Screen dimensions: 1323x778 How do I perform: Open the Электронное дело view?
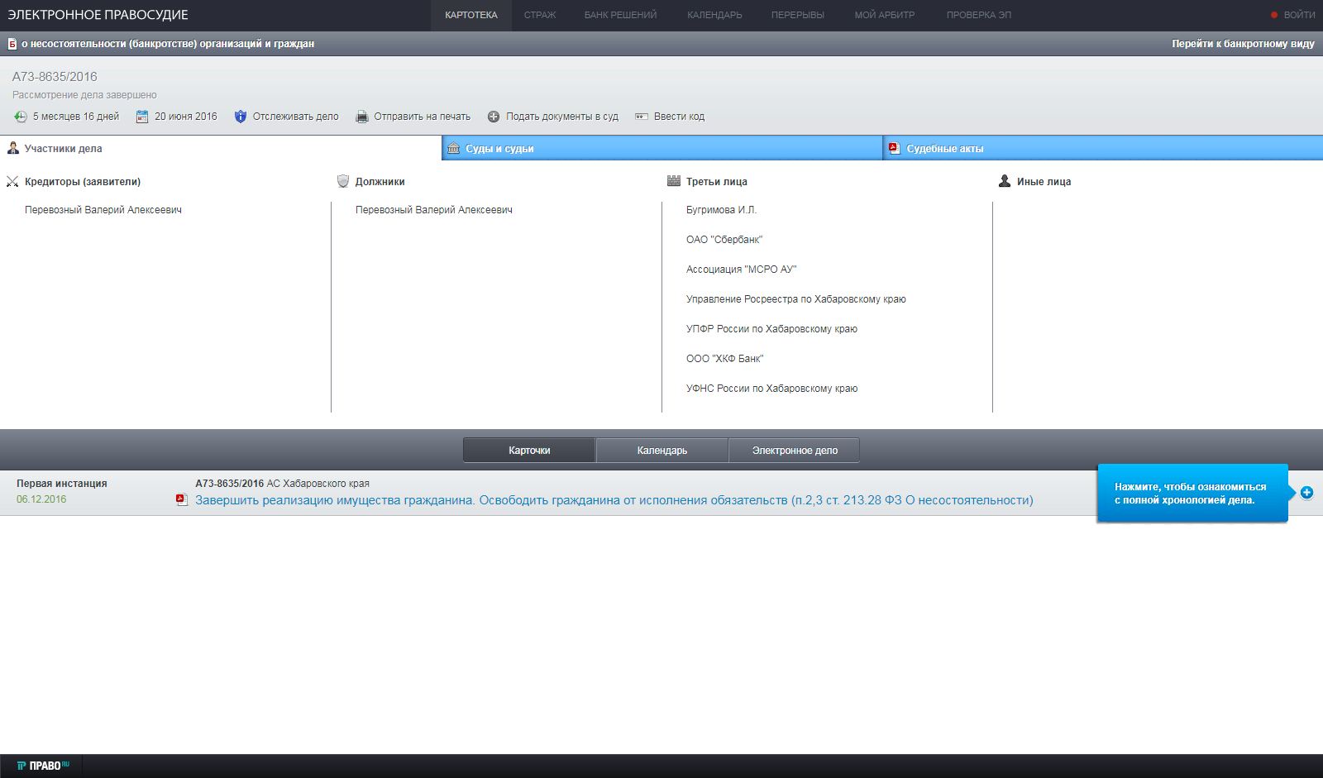[794, 451]
